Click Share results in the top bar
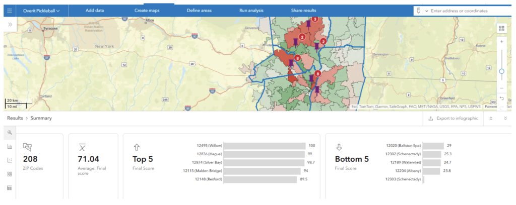This screenshot has height=205, width=516. click(303, 11)
